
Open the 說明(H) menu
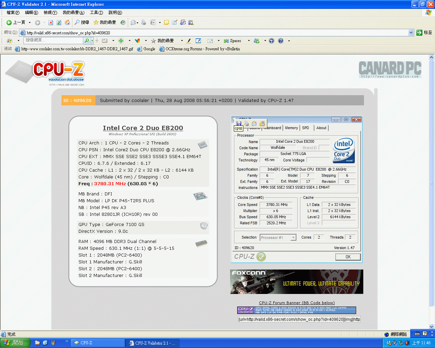click(x=115, y=13)
